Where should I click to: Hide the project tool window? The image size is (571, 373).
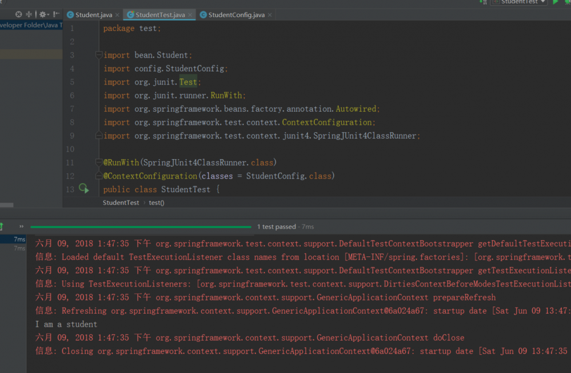56,14
